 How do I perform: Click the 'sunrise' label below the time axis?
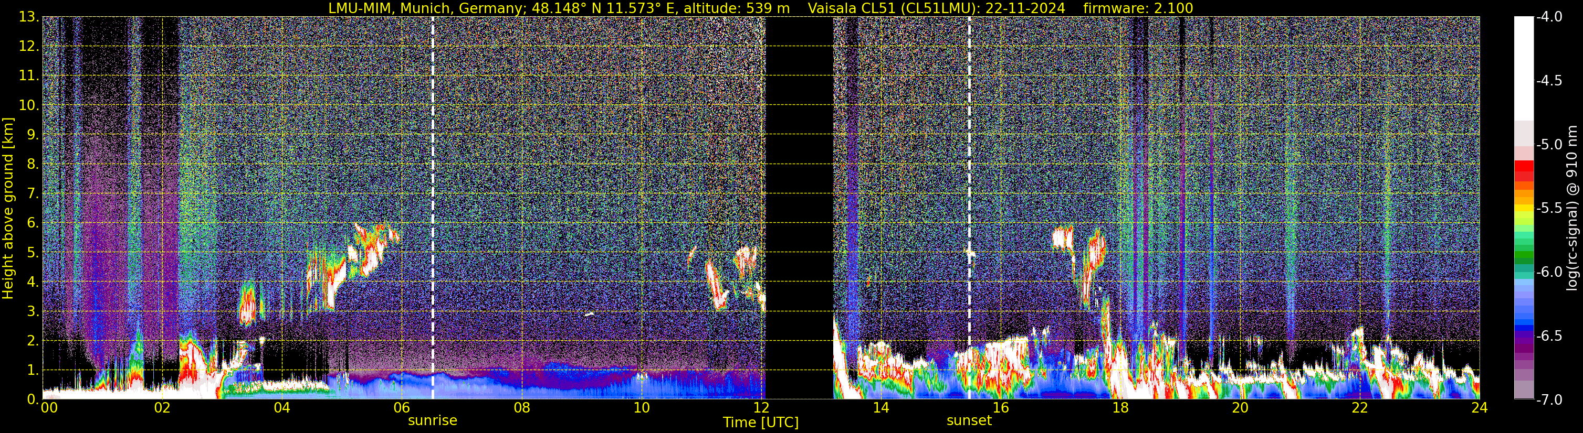pos(433,421)
